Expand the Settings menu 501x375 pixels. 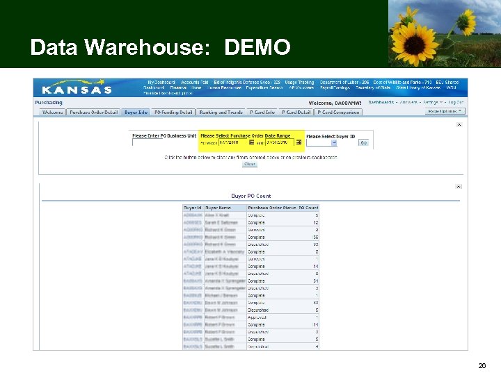433,102
